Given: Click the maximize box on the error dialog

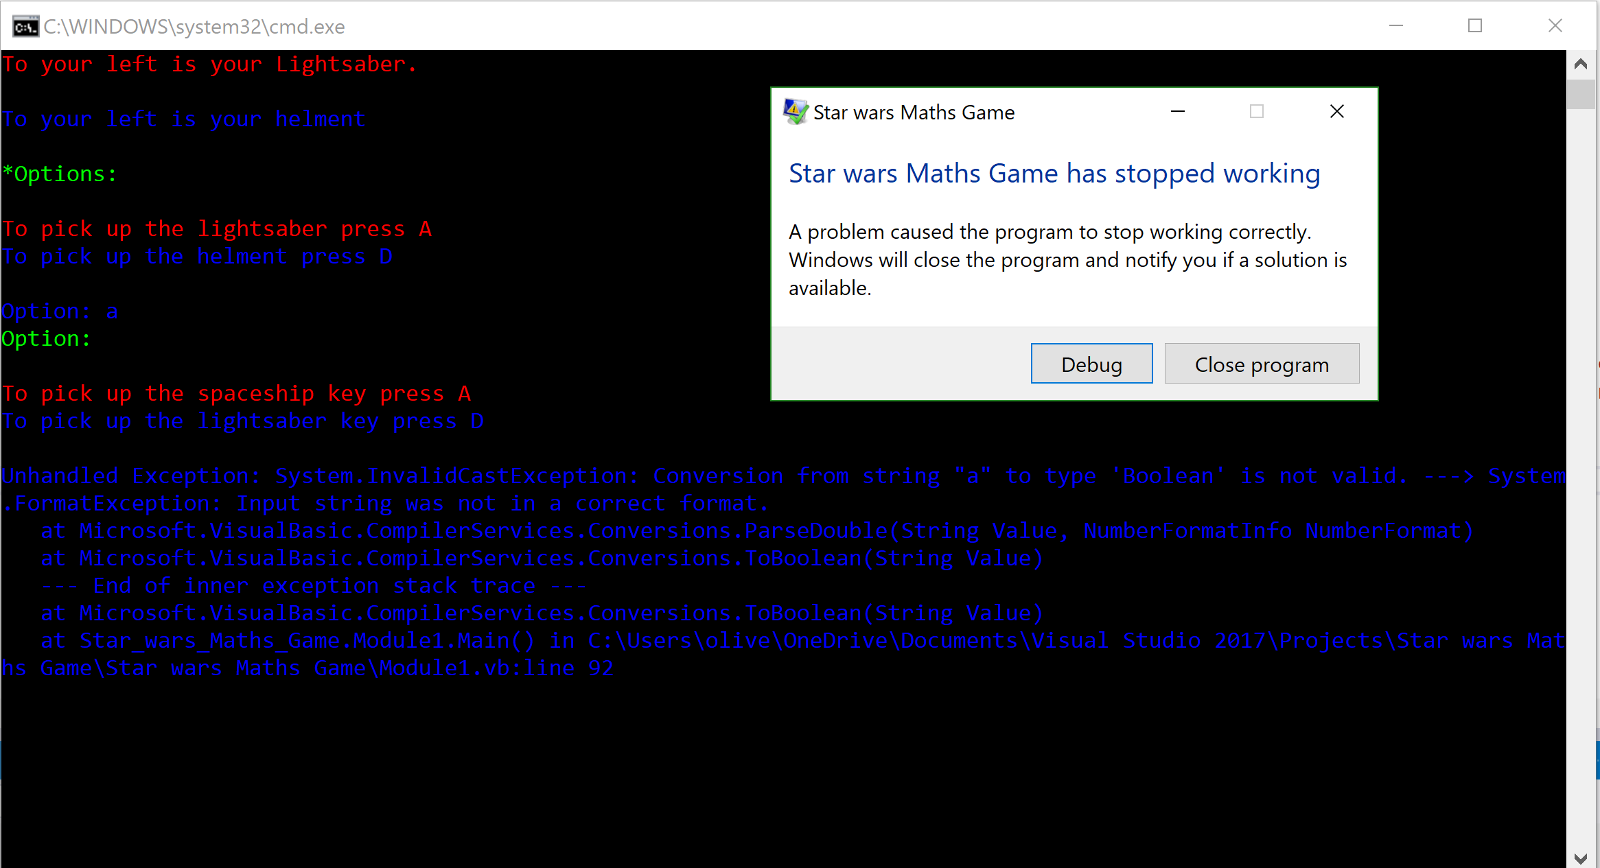Looking at the screenshot, I should coord(1257,111).
